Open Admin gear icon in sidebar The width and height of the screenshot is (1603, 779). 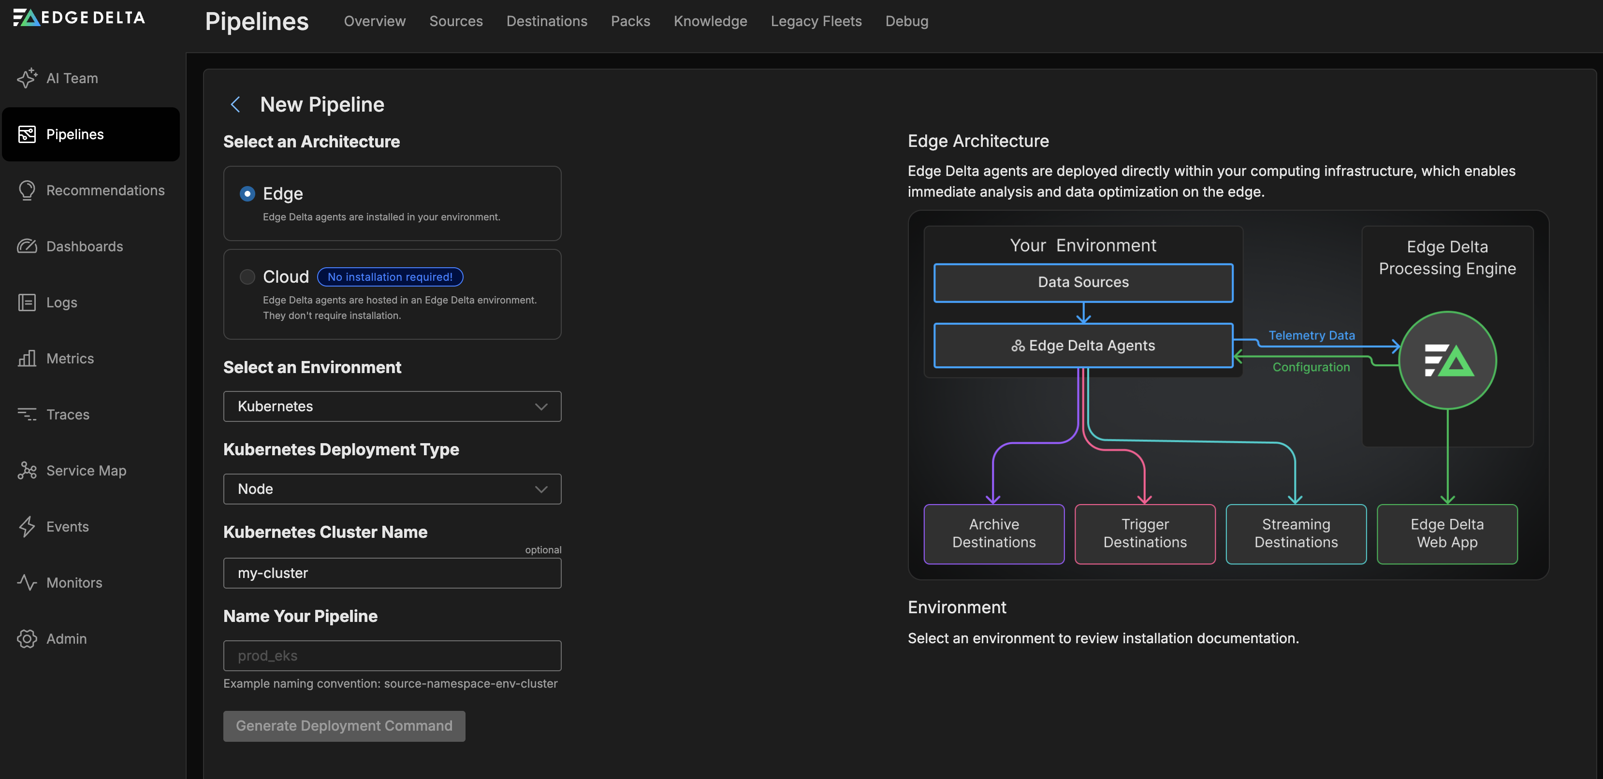click(x=27, y=638)
